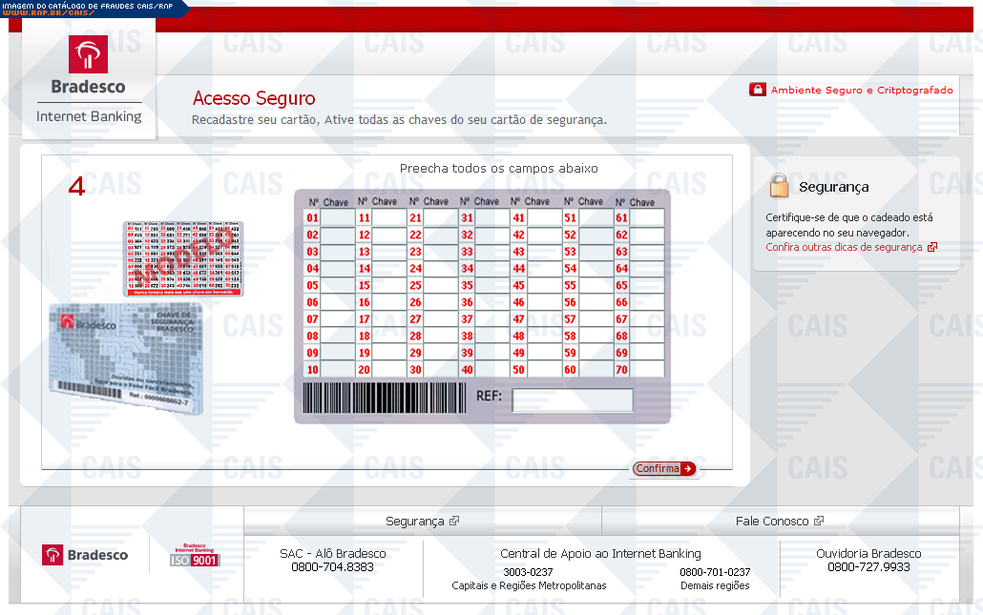Image resolution: width=983 pixels, height=615 pixels.
Task: Open the Segurança tab in the footer
Action: (x=415, y=522)
